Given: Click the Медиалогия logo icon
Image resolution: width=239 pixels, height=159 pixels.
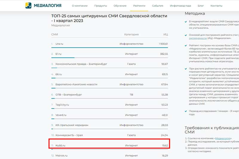Looking at the screenshot, I should pyautogui.click(x=28, y=5).
